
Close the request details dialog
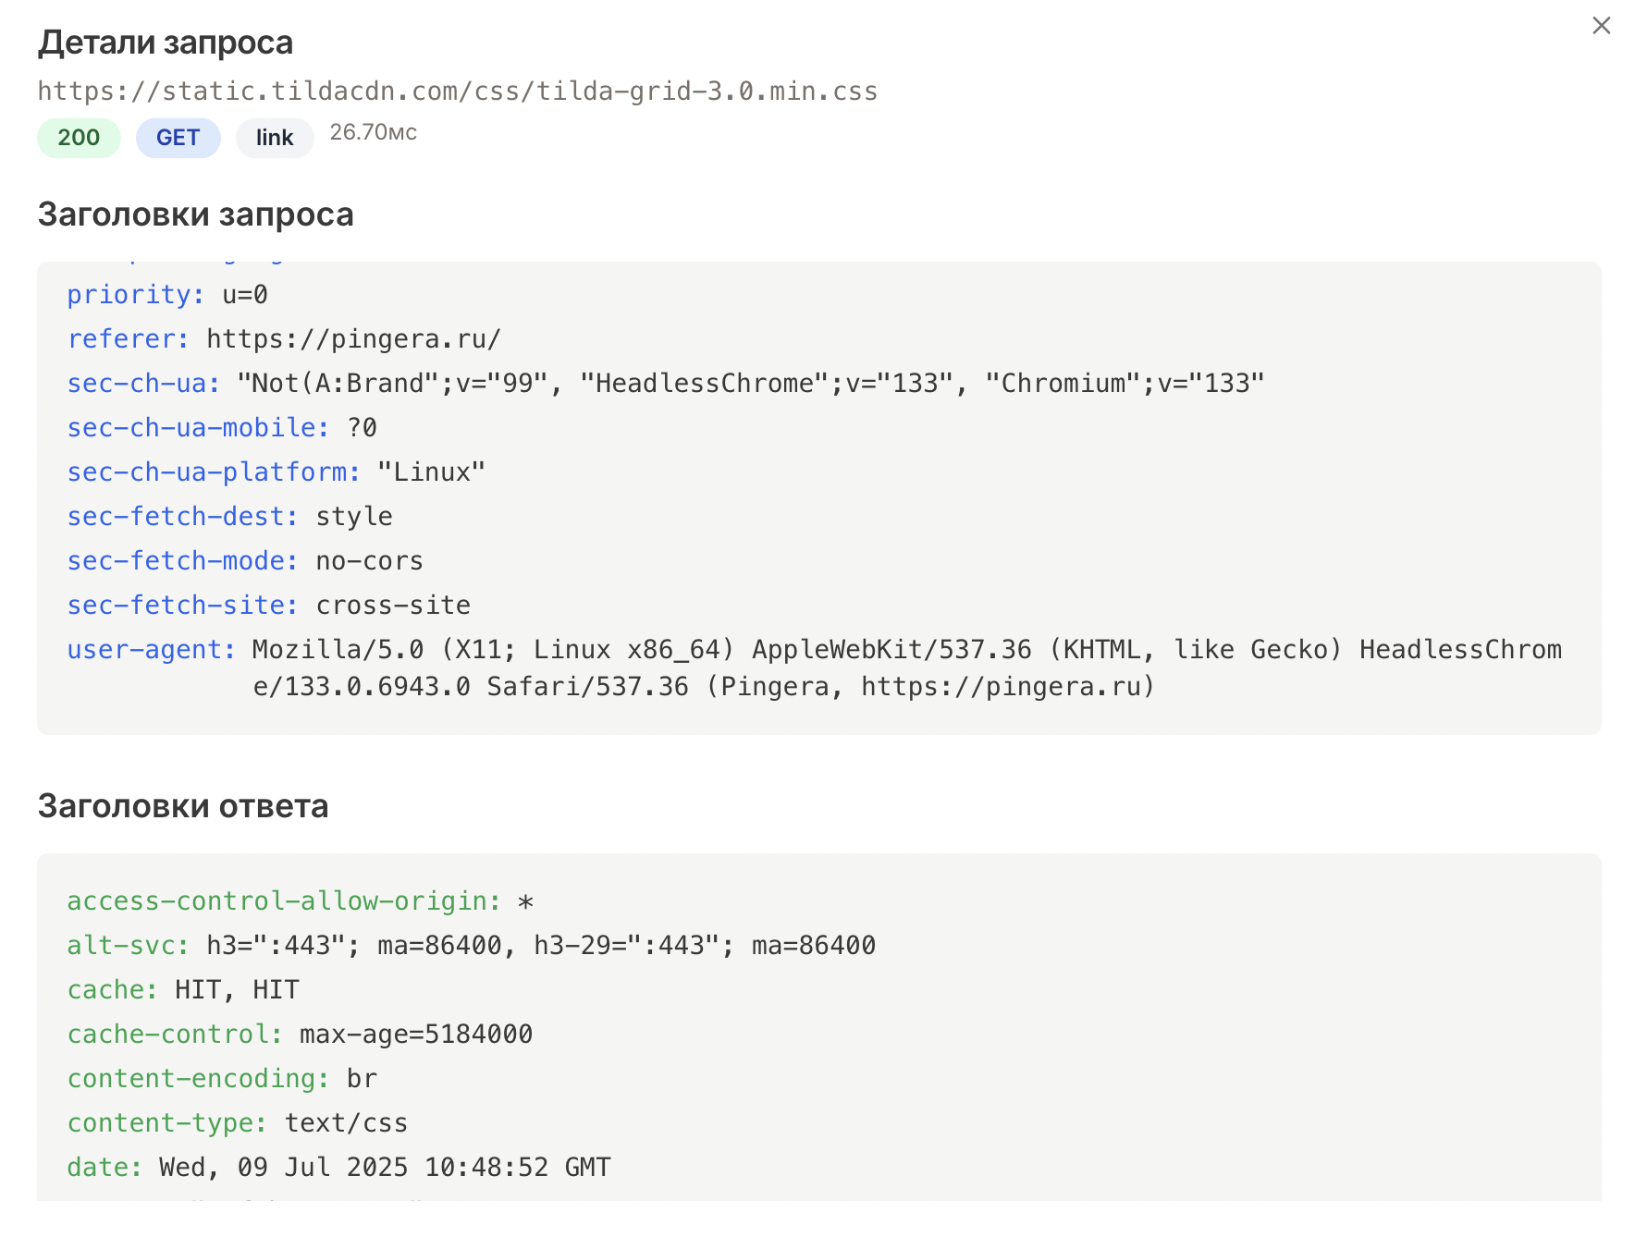click(1601, 26)
